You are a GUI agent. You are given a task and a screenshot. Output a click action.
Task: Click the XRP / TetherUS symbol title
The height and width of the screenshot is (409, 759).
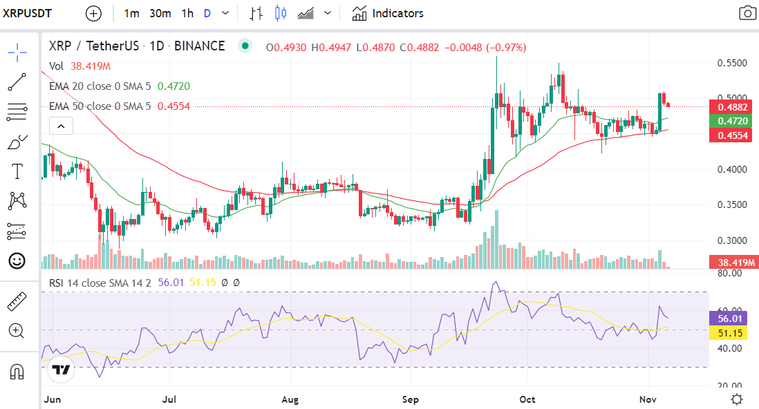click(94, 46)
